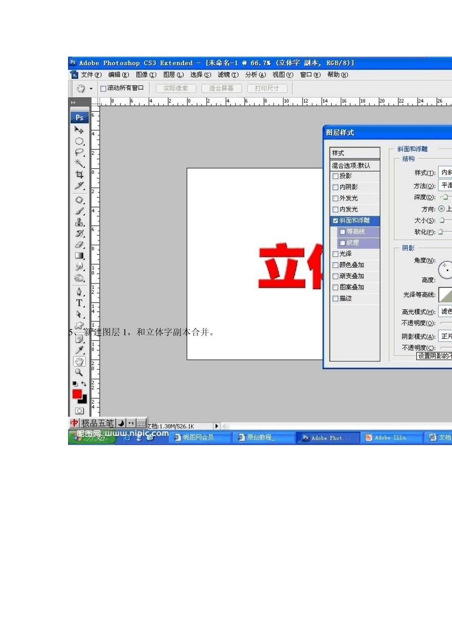Enable the 投影 (Drop Shadow) checkbox
This screenshot has width=452, height=639.
click(335, 176)
